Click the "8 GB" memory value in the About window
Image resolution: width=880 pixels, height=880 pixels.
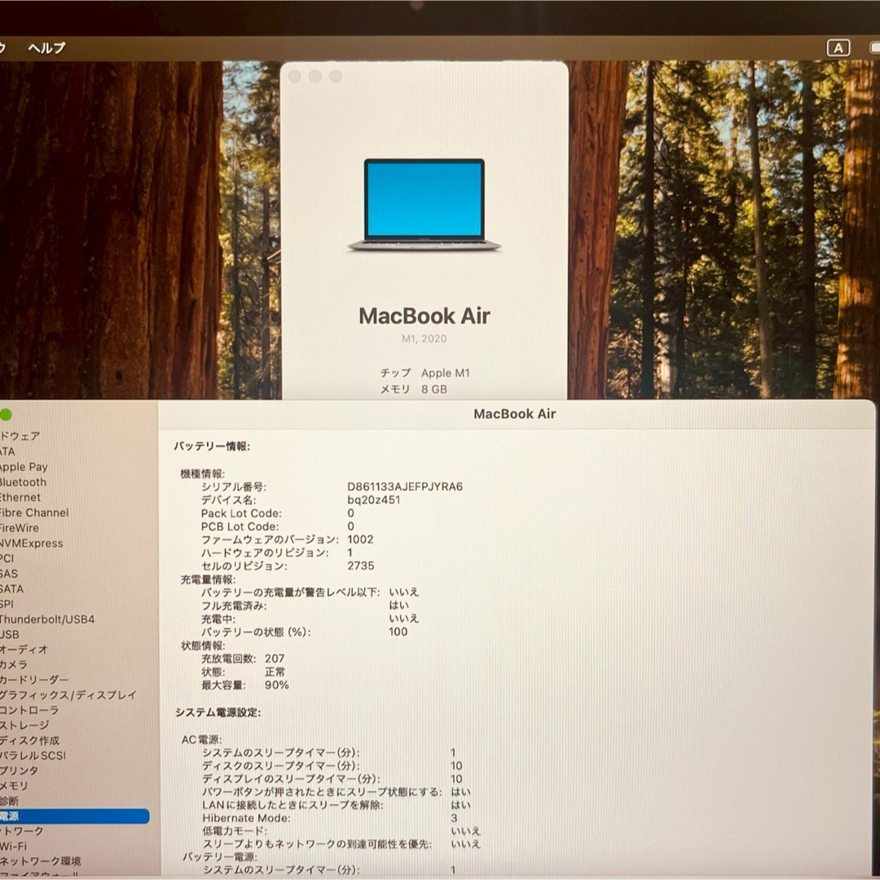434,389
